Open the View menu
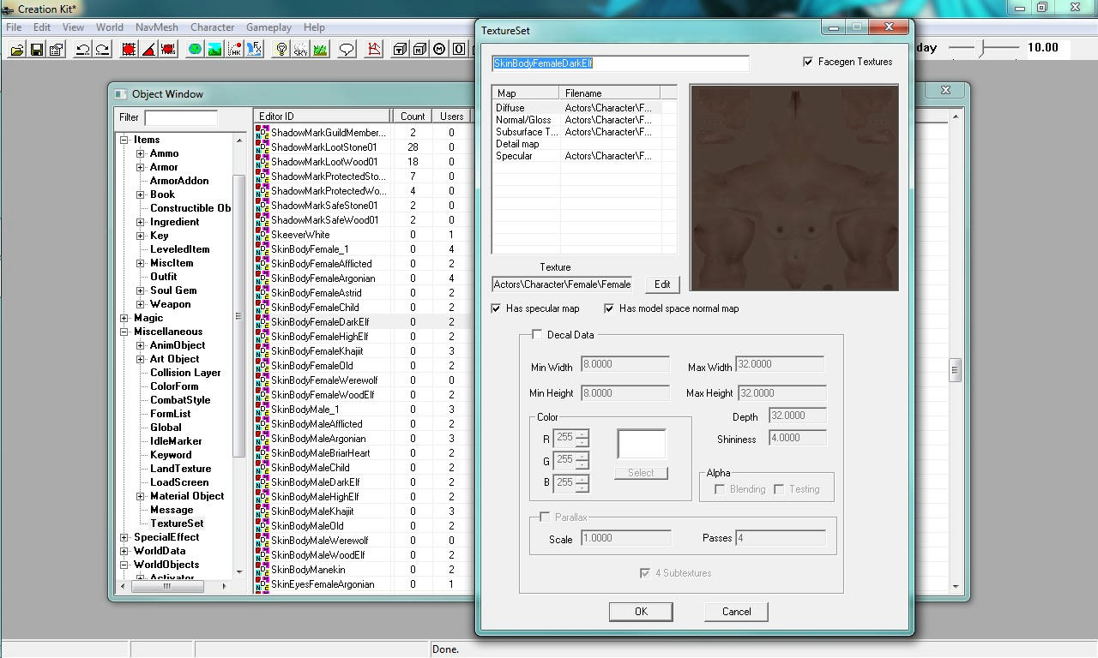 (73, 27)
